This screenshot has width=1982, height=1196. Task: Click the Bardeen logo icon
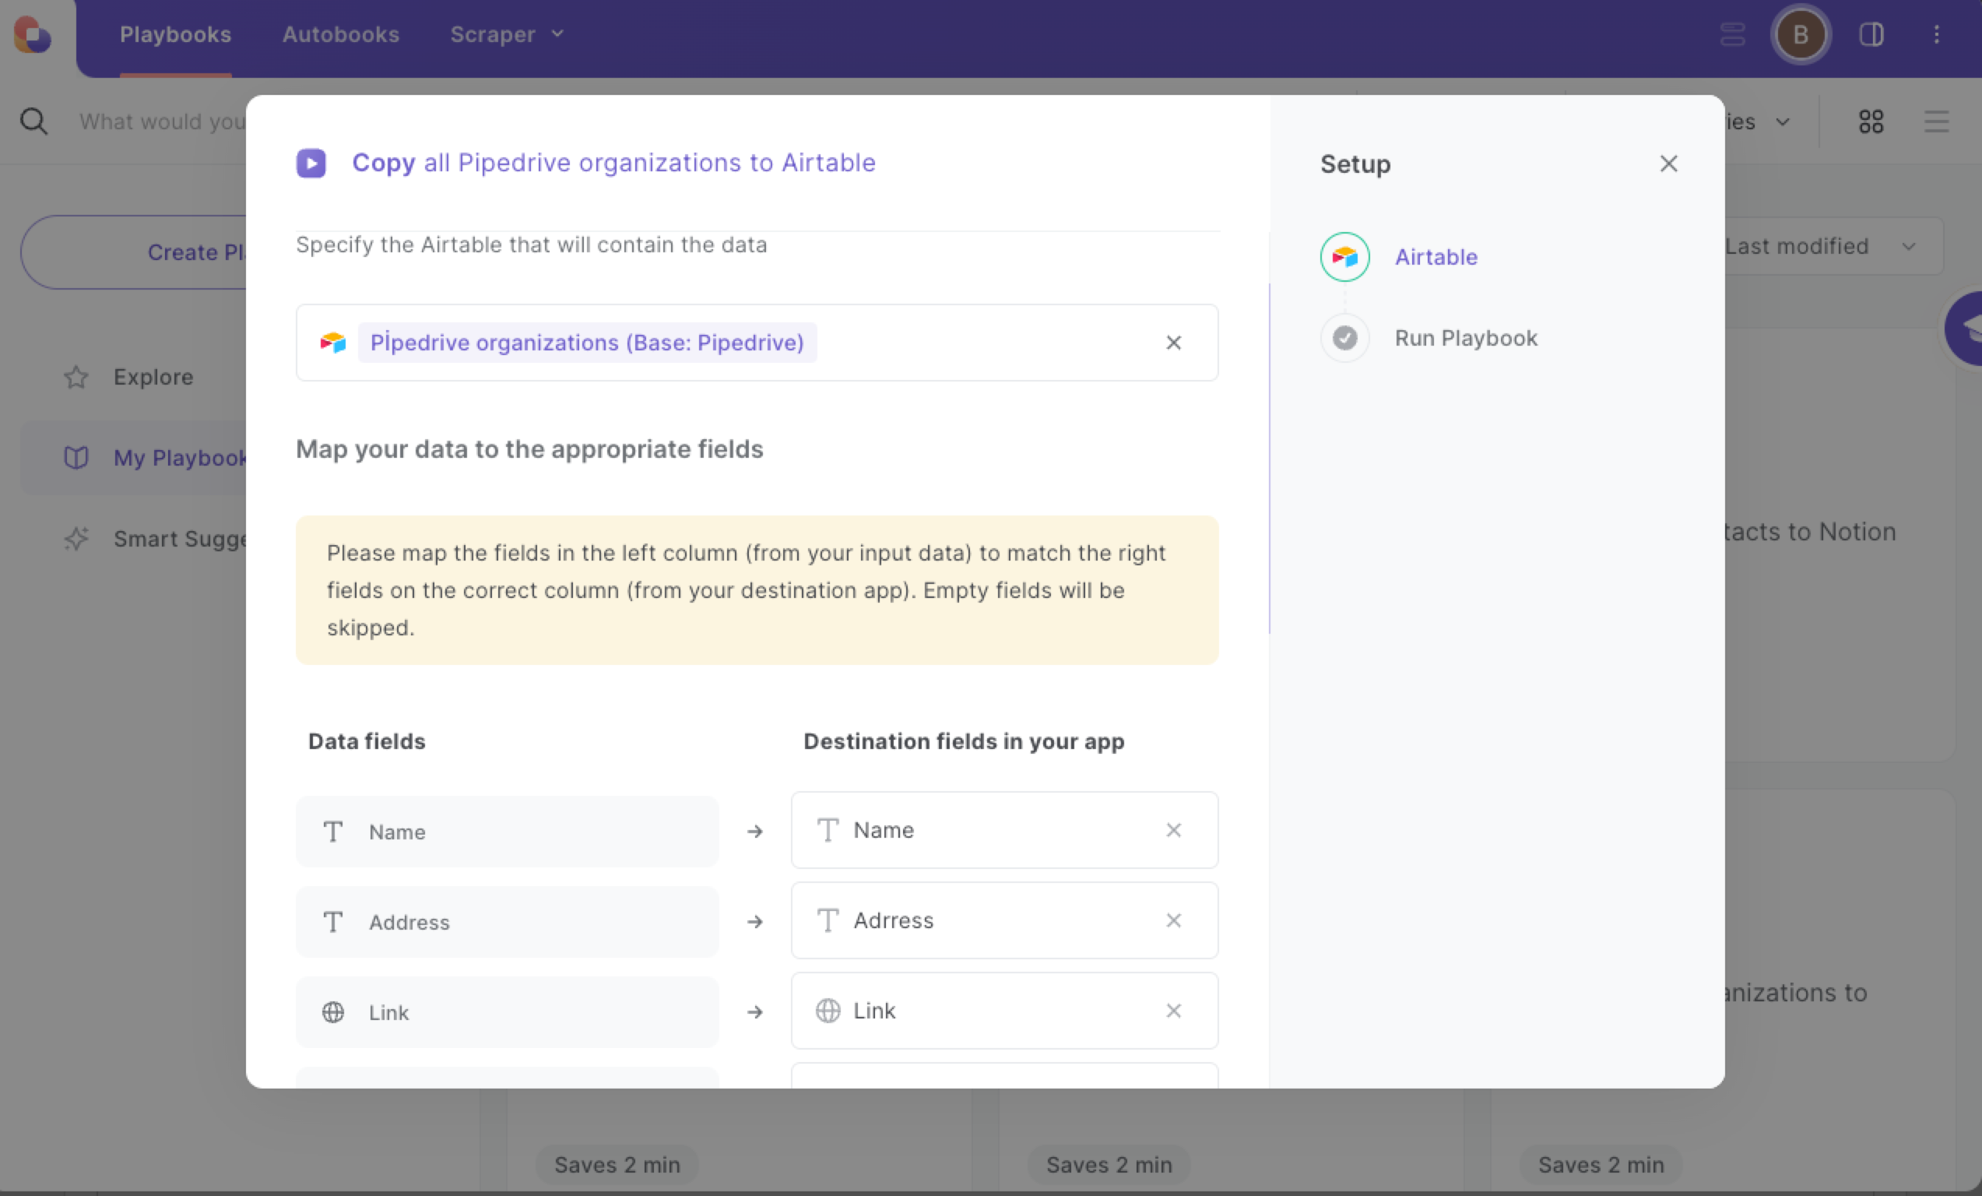coord(33,34)
